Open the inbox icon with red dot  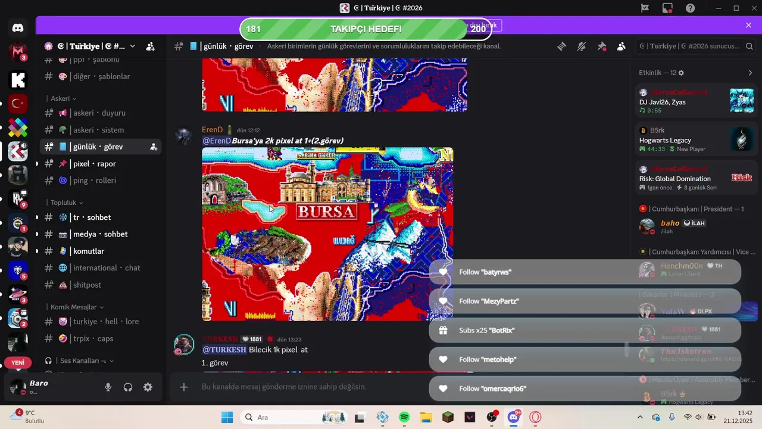(x=667, y=8)
